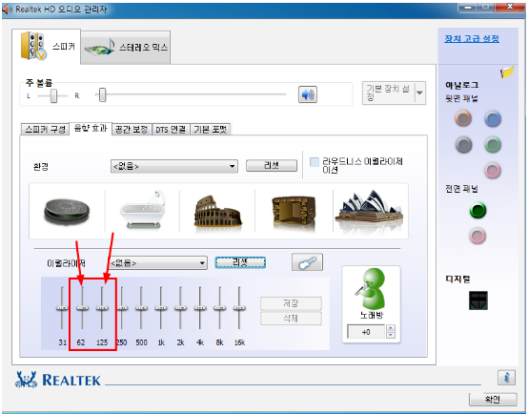The height and width of the screenshot is (414, 528).
Task: Increase the karaoke key value stepper
Action: [390, 328]
